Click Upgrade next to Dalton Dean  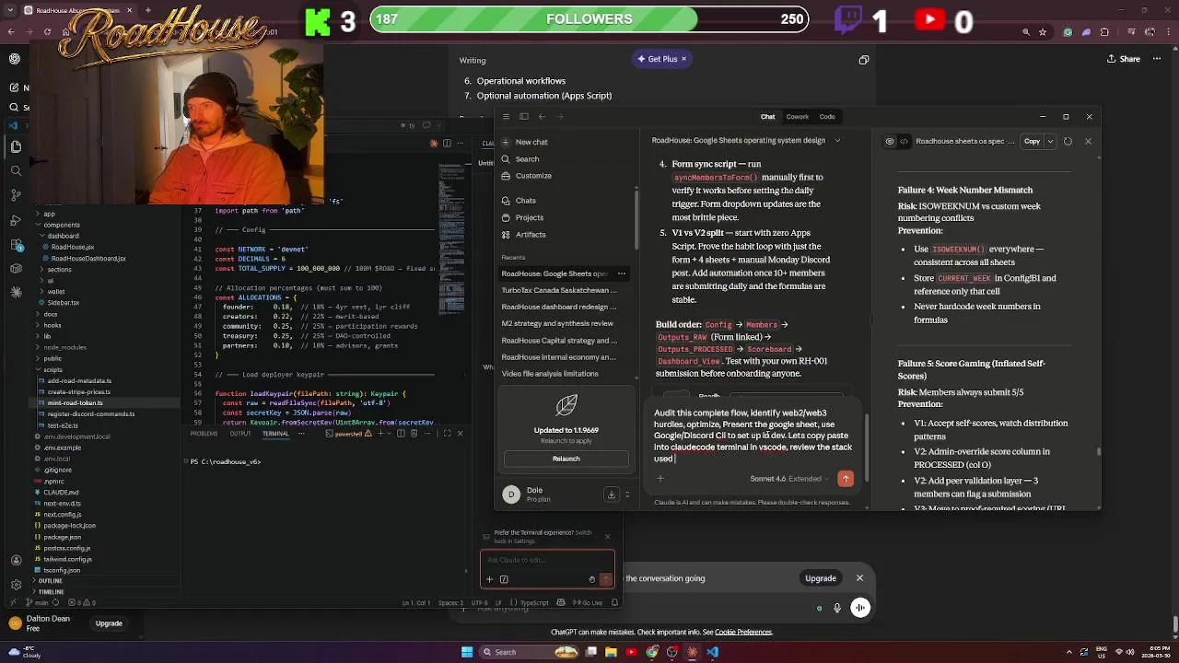109,623
